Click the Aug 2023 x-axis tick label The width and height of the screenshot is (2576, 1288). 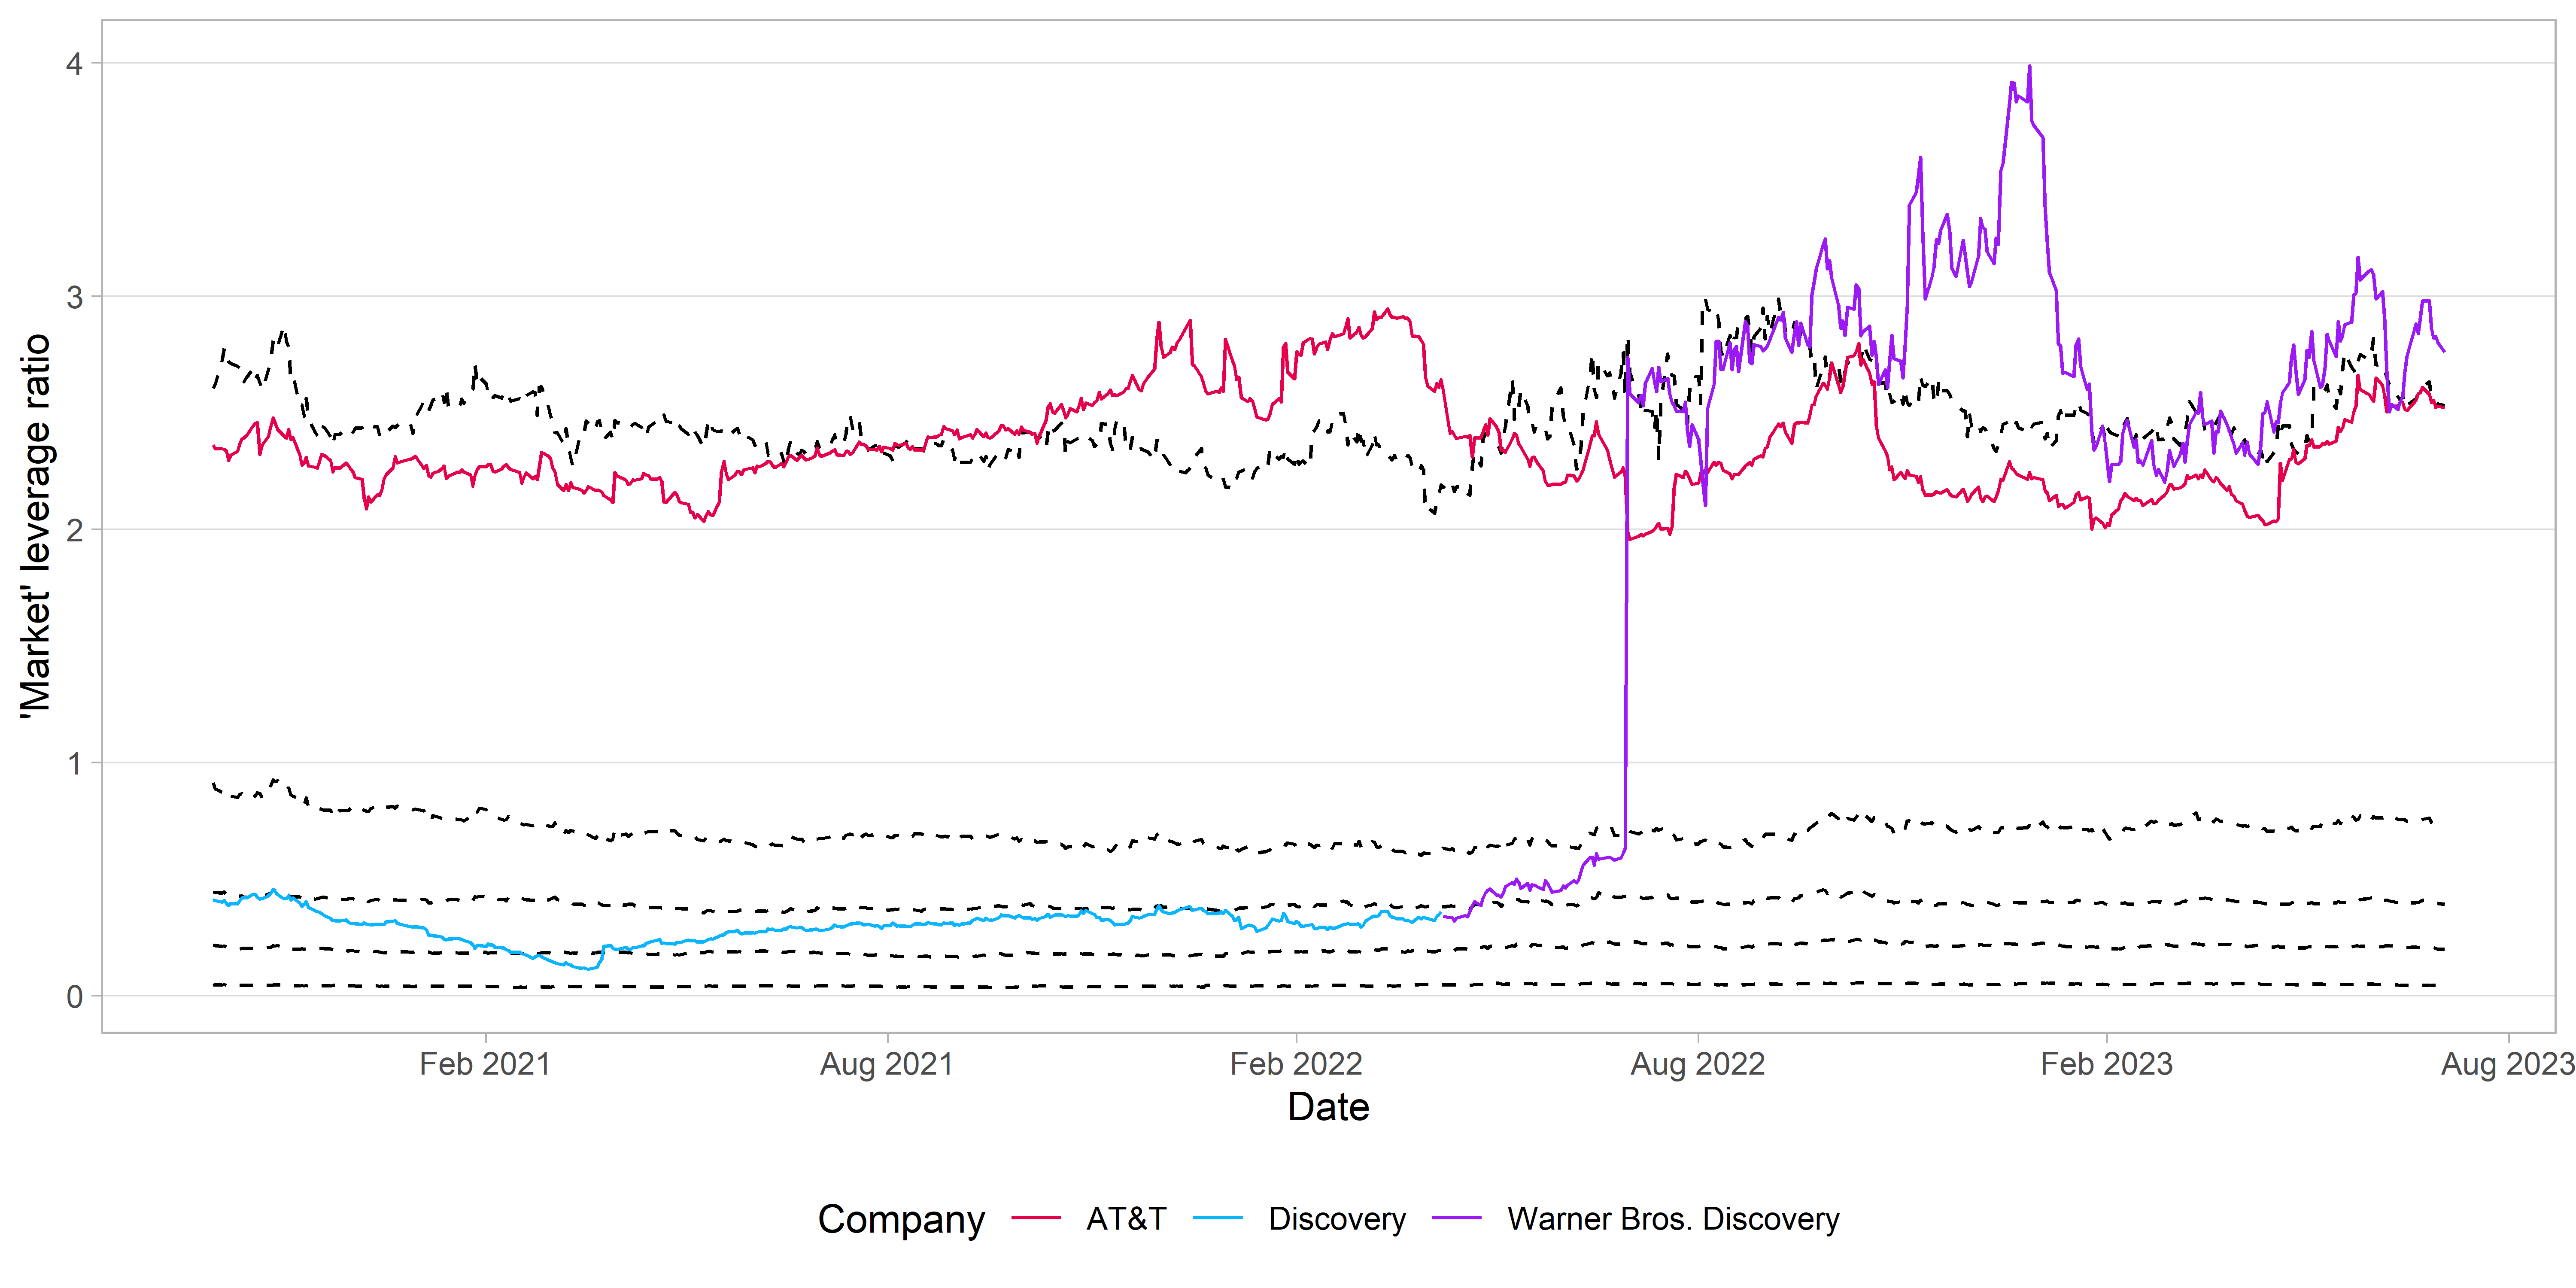(x=2508, y=1063)
